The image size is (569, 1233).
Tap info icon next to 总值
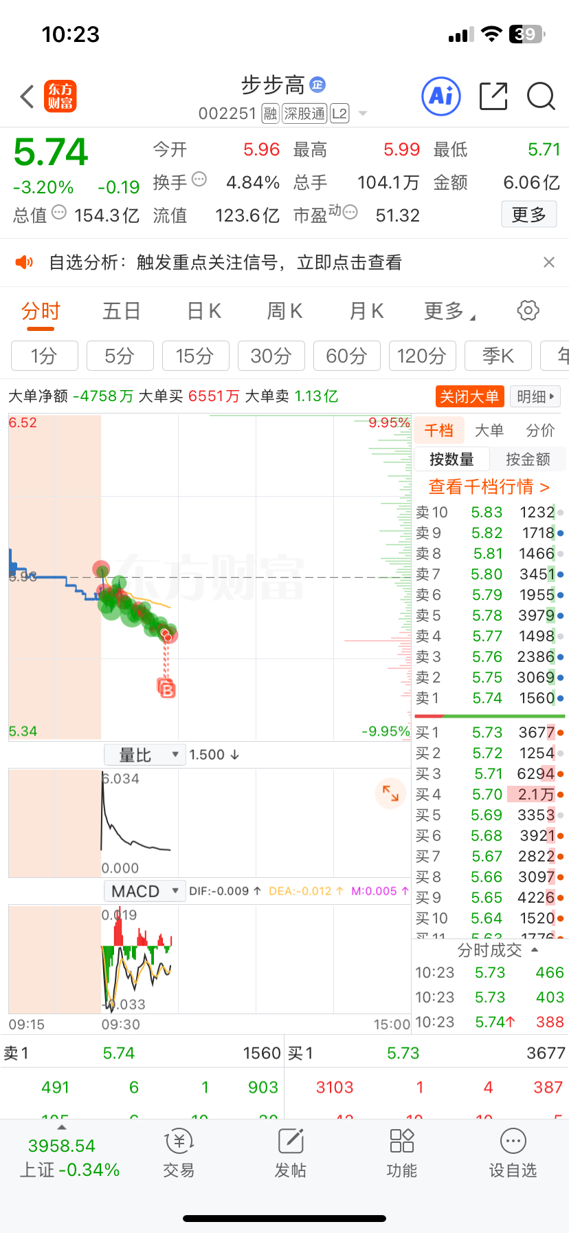[x=59, y=213]
